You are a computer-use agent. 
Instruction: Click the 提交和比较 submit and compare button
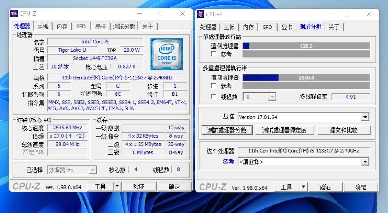[x=344, y=130]
